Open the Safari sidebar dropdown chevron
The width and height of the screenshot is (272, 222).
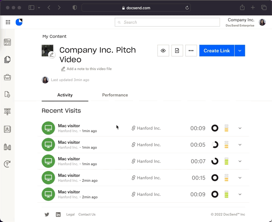point(39,8)
